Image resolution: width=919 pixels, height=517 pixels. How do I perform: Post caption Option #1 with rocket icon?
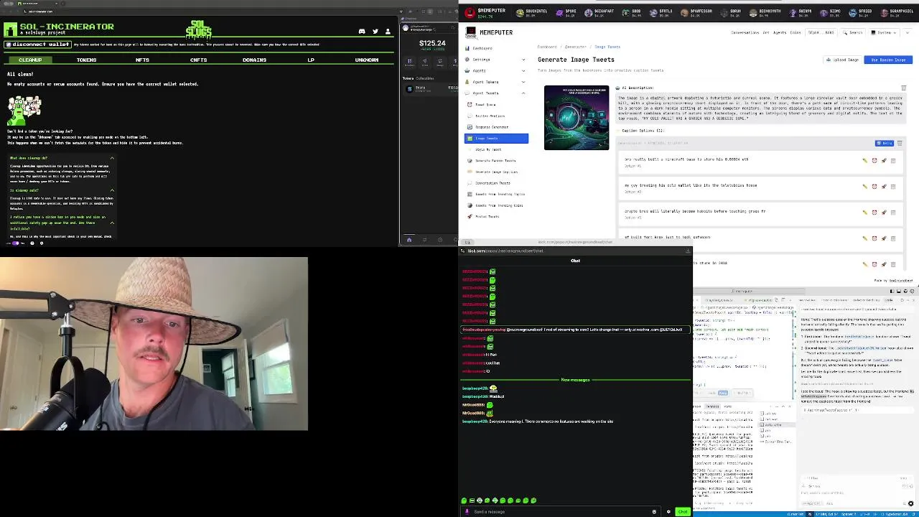click(884, 160)
